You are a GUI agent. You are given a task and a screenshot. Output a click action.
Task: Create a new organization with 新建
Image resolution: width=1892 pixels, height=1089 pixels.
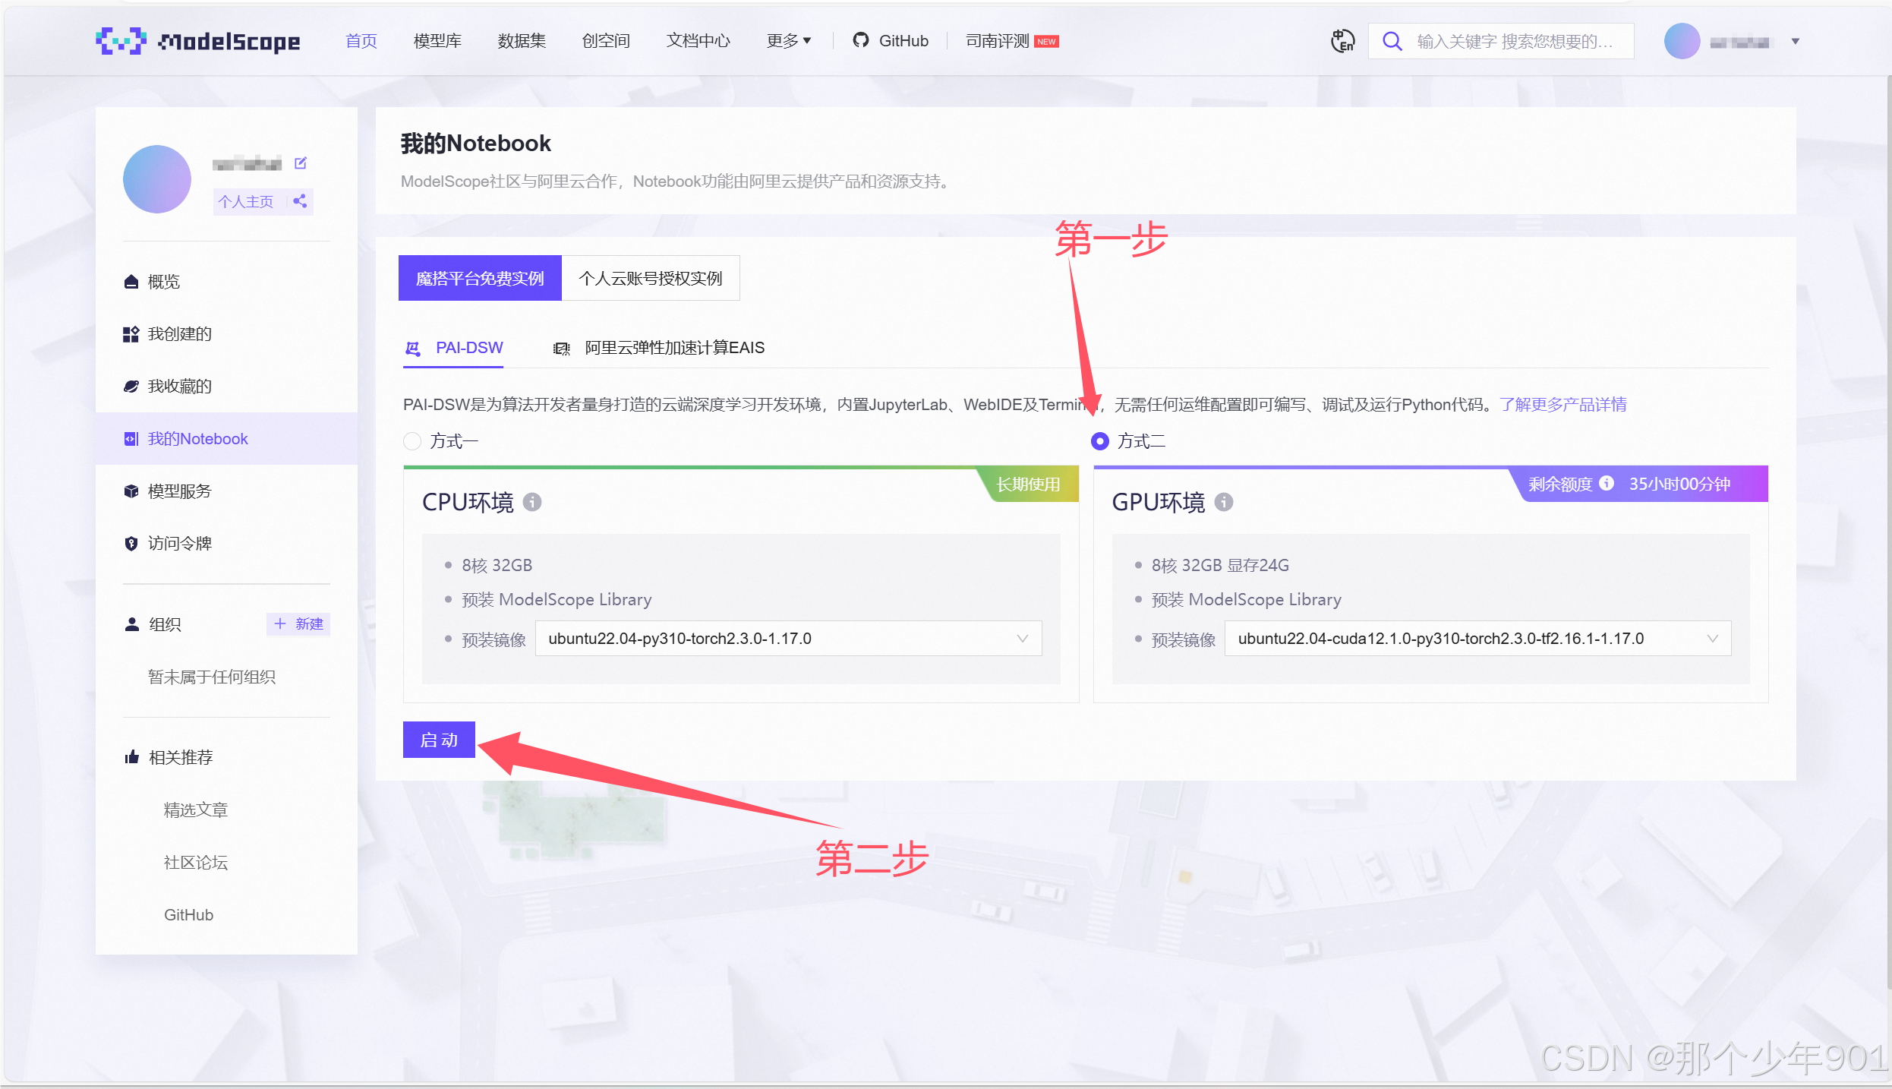298,624
